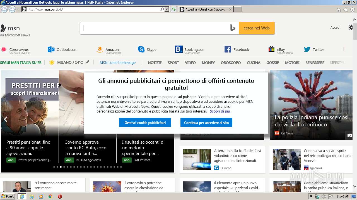
Task: Switch to the Accedi a Hotmail browser tab
Action: point(206,9)
